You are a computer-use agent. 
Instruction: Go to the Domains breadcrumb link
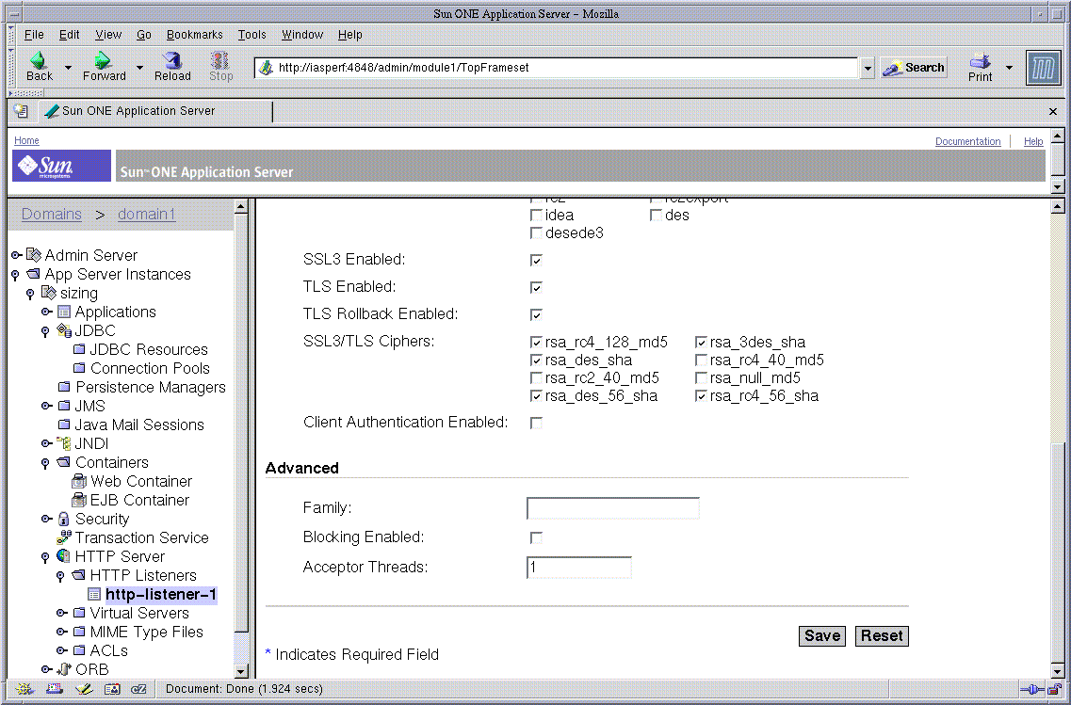click(51, 215)
